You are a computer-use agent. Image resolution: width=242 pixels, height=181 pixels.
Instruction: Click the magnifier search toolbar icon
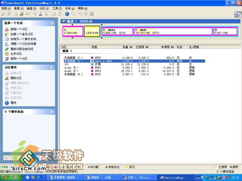pos(73,14)
